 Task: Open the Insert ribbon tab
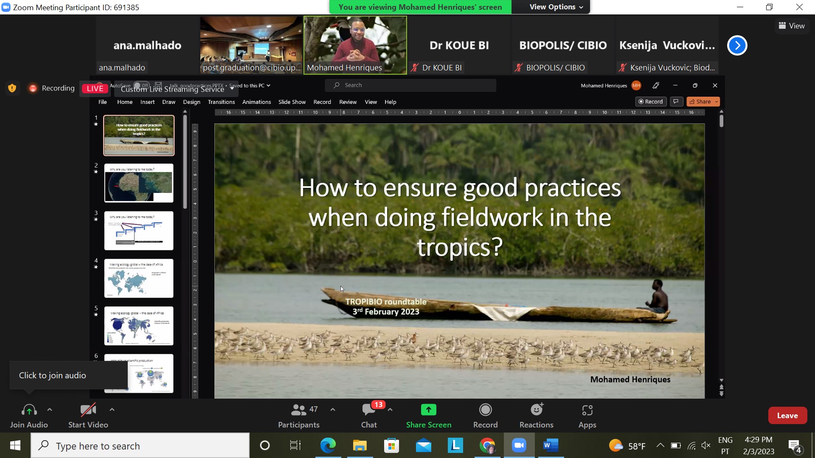[x=147, y=102]
